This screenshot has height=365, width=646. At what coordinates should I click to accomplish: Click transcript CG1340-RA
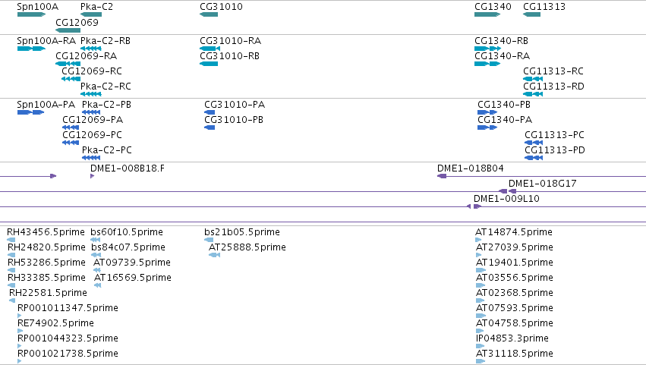coord(503,56)
